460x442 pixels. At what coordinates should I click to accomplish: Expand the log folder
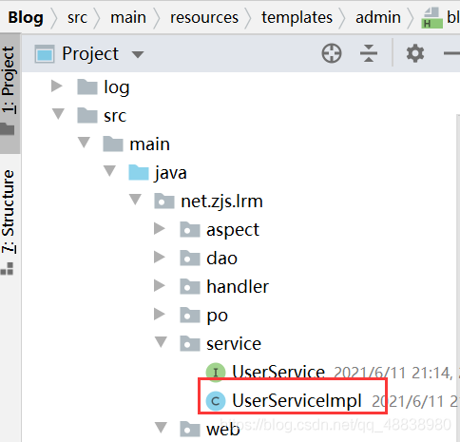57,86
